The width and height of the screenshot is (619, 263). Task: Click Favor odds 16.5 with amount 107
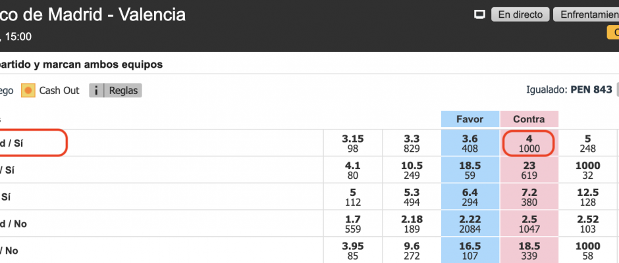pyautogui.click(x=470, y=251)
